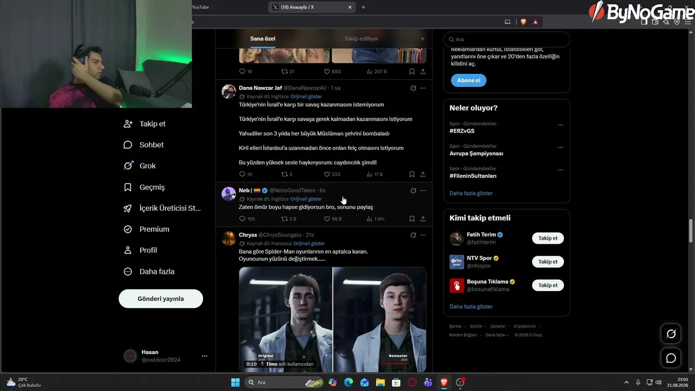Open Premium in the sidebar
The image size is (695, 391).
[x=147, y=229]
